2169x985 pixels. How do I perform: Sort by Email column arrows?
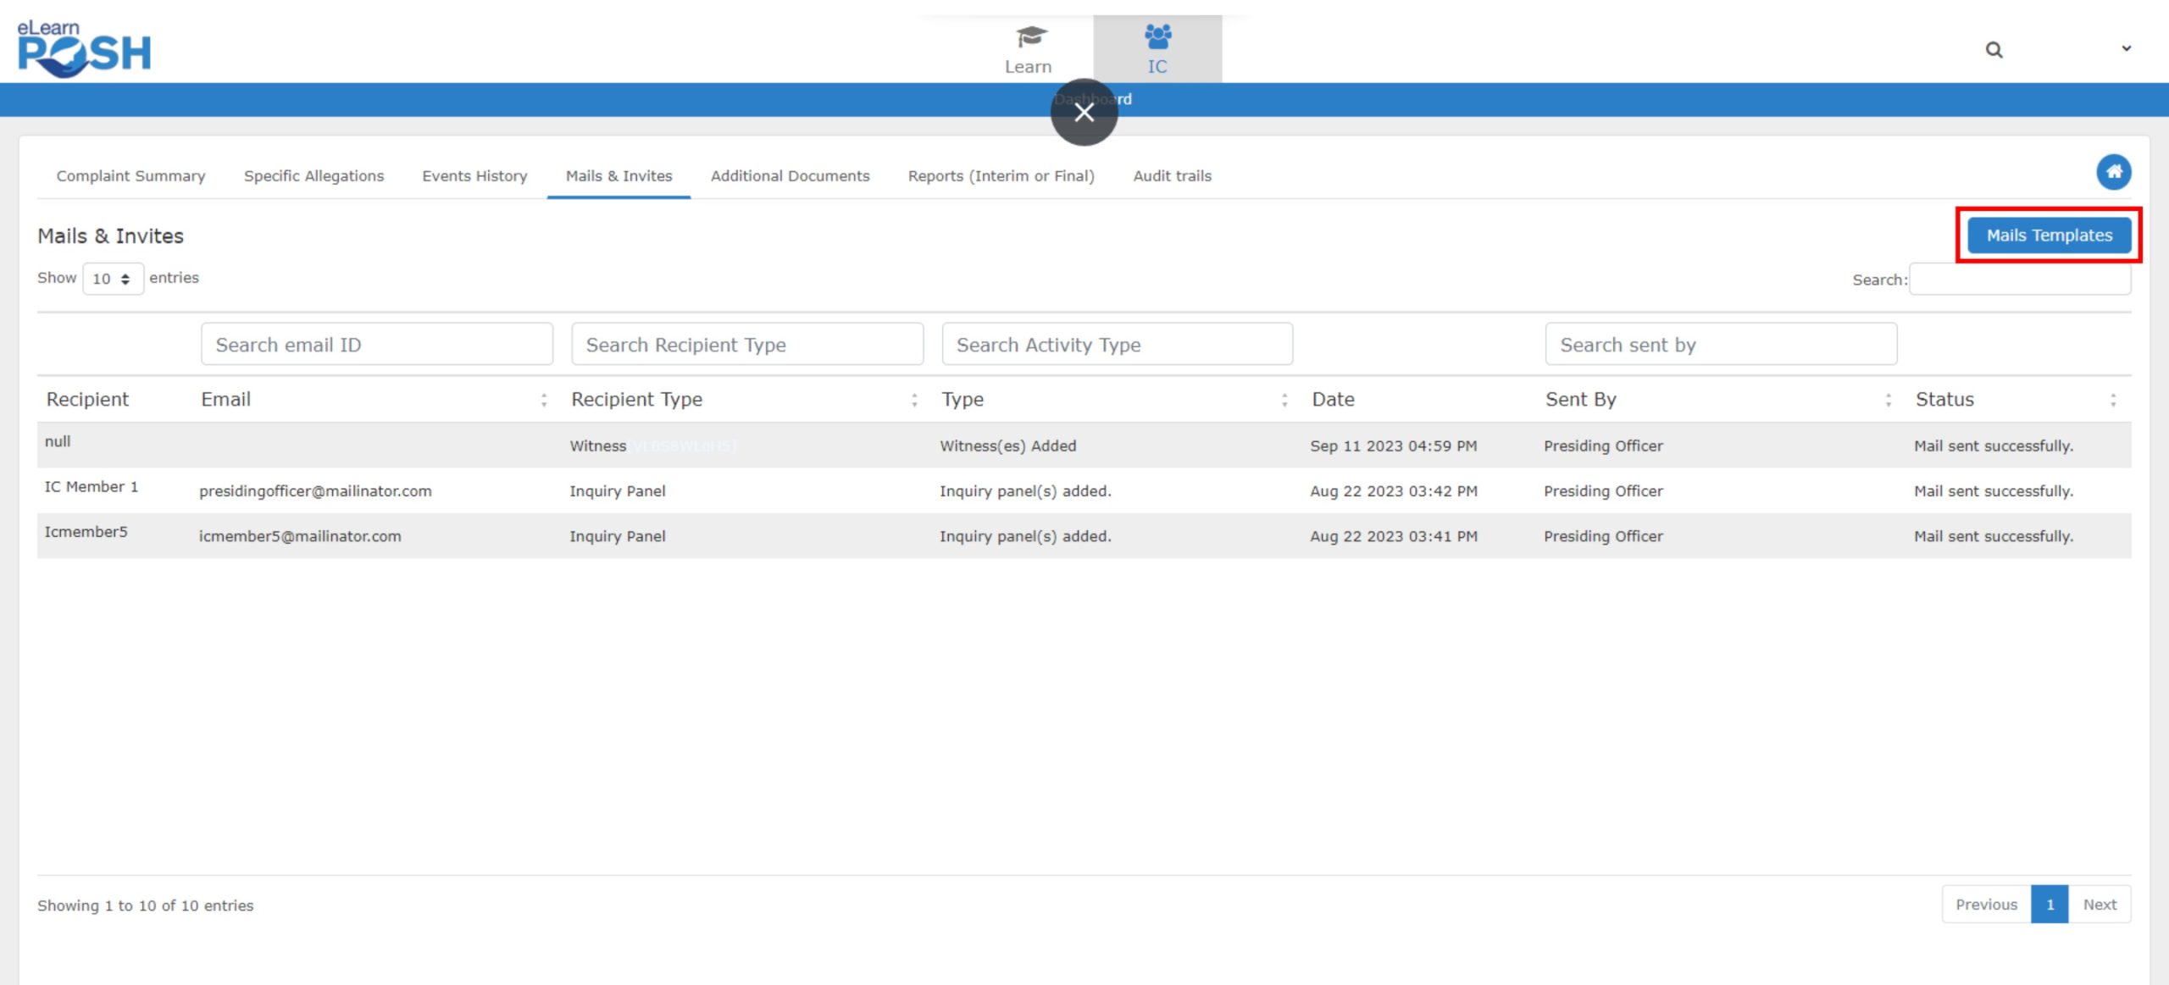[544, 400]
